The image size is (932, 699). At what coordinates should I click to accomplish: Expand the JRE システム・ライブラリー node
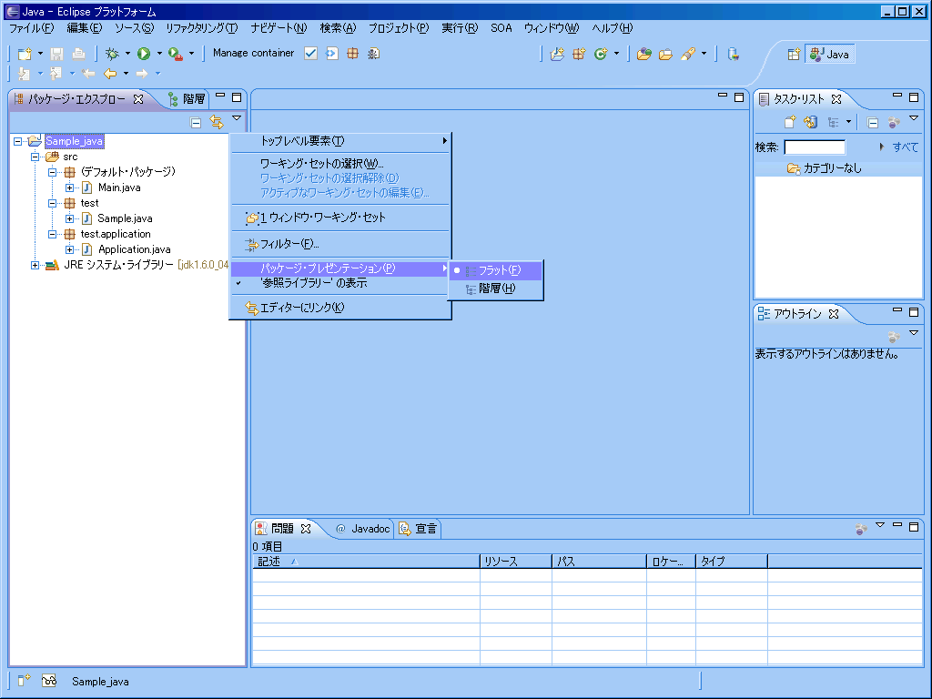[36, 265]
